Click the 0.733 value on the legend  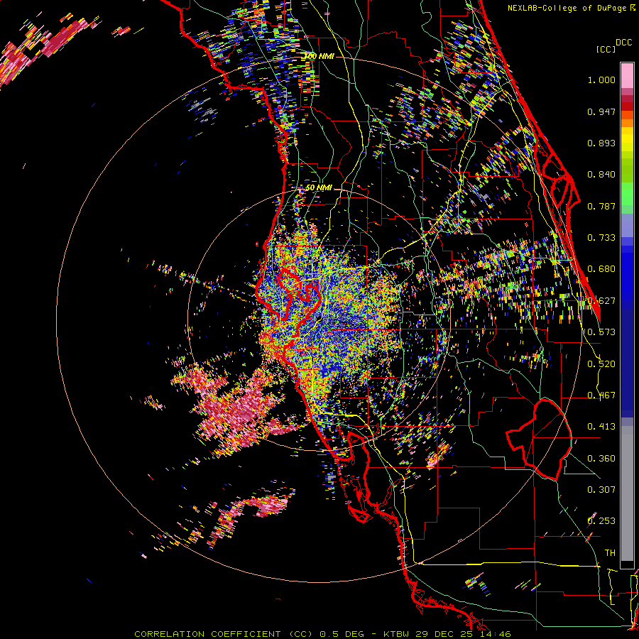point(601,238)
